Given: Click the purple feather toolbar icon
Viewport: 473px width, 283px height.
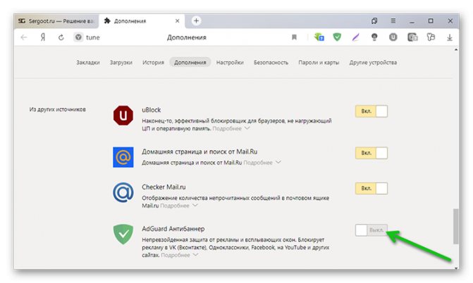Looking at the screenshot, I should pyautogui.click(x=356, y=37).
